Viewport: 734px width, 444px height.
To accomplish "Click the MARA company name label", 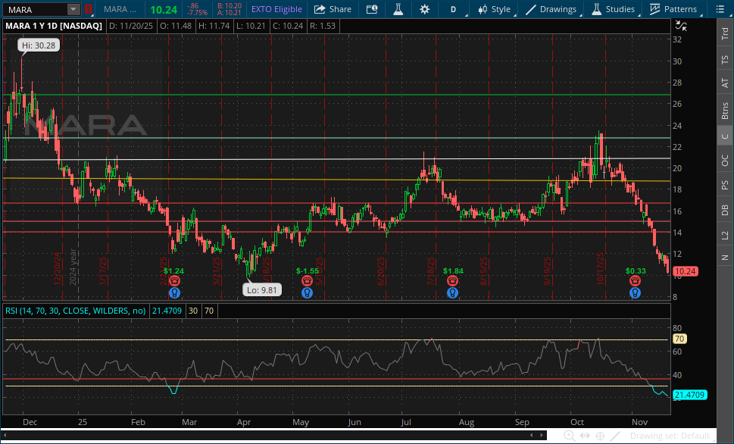I will tap(120, 9).
